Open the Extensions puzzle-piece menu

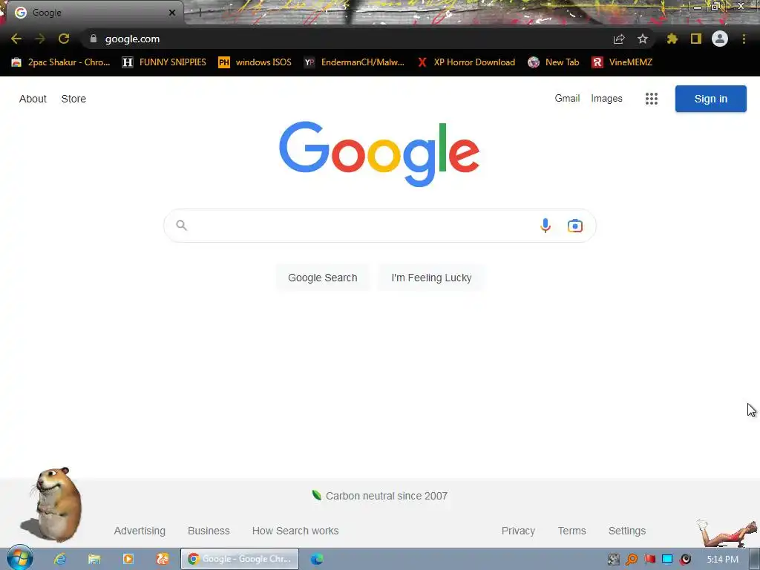pos(672,39)
